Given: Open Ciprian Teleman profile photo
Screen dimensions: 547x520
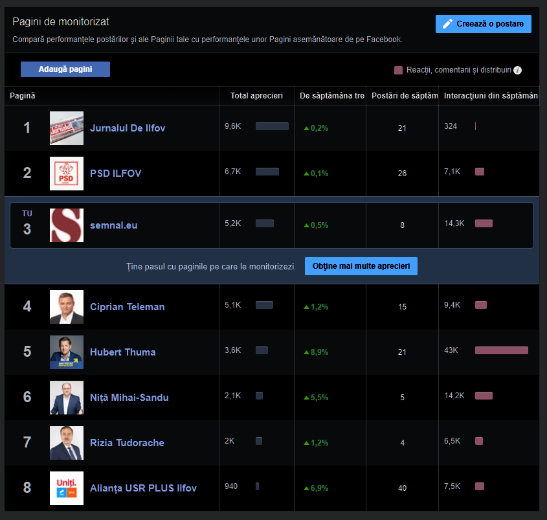Looking at the screenshot, I should [x=67, y=307].
